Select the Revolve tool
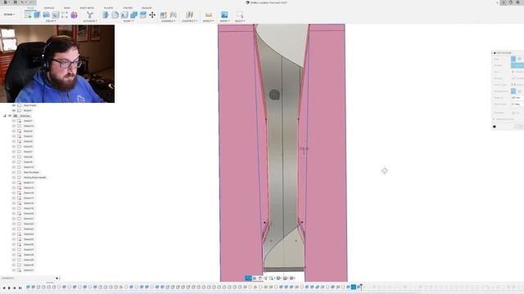This screenshot has height=294, width=524. pyautogui.click(x=46, y=15)
